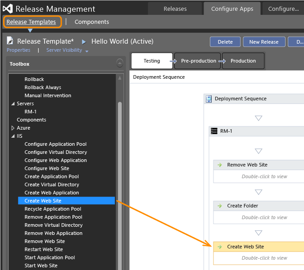Click the Visual Studio logo icon

[8, 9]
